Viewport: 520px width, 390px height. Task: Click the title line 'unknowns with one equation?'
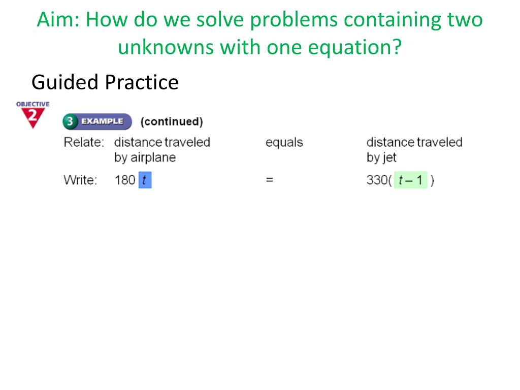[259, 47]
